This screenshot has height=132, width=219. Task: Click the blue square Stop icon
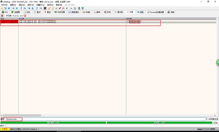click(9, 8)
